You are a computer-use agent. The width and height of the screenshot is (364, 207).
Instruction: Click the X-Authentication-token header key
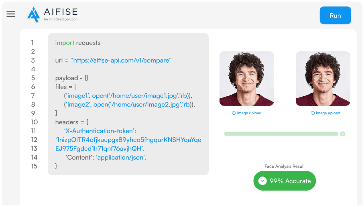(100, 131)
